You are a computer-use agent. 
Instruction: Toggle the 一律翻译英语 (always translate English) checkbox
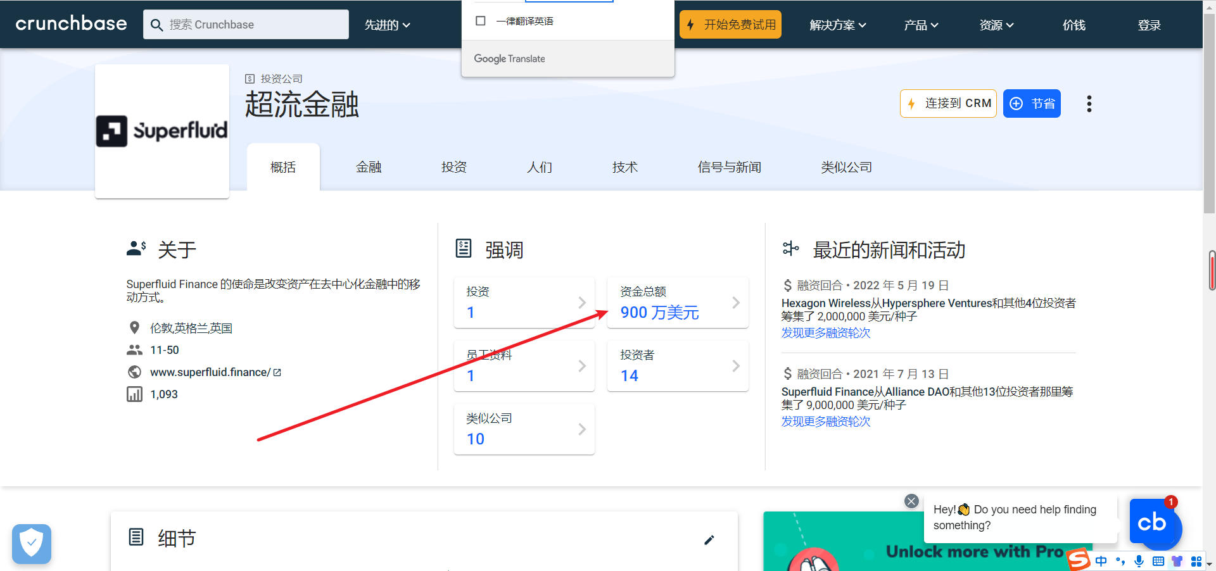coord(481,21)
